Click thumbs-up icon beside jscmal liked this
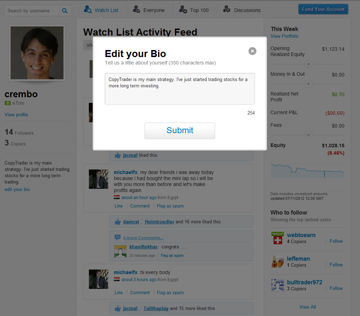Image resolution: width=360 pixels, height=316 pixels. coord(118,155)
